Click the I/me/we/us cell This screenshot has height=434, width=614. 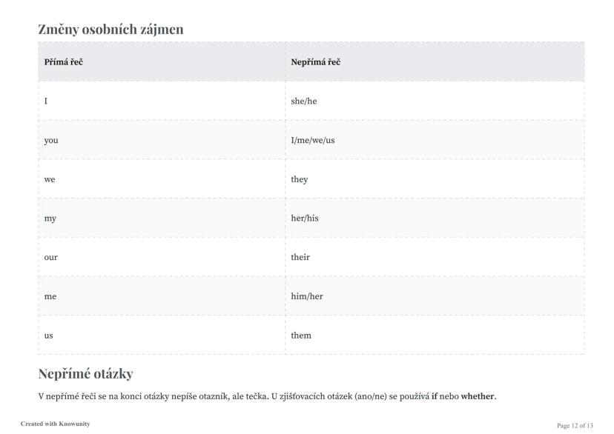coord(435,140)
